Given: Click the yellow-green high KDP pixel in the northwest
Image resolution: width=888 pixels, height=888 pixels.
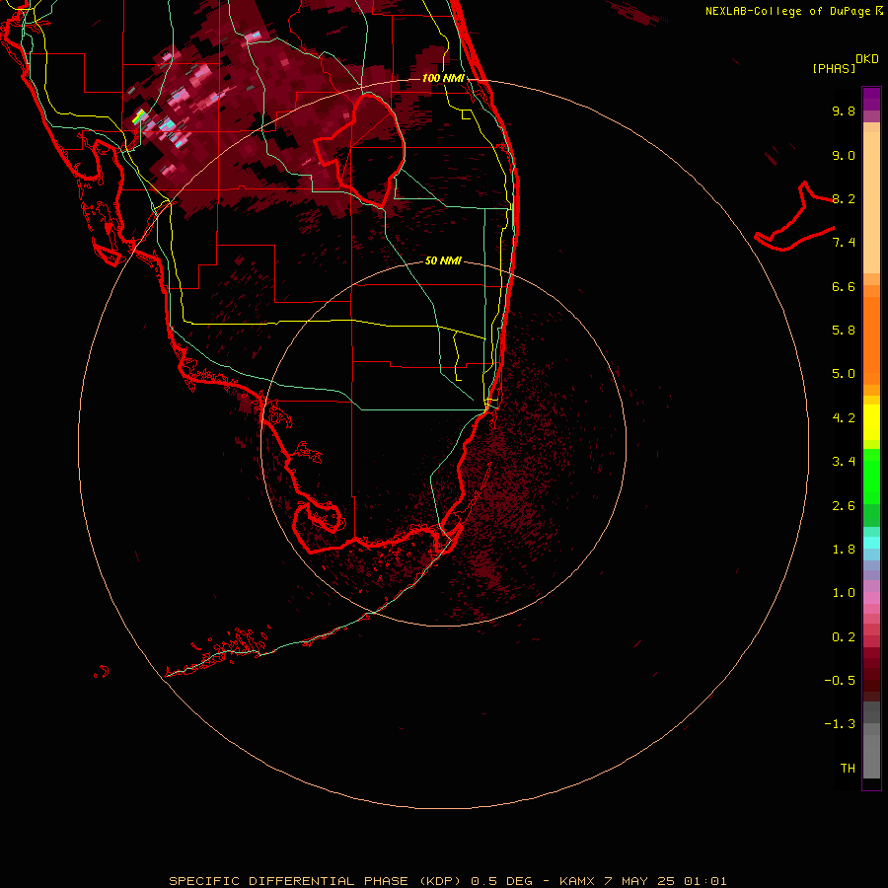Looking at the screenshot, I should pyautogui.click(x=138, y=117).
